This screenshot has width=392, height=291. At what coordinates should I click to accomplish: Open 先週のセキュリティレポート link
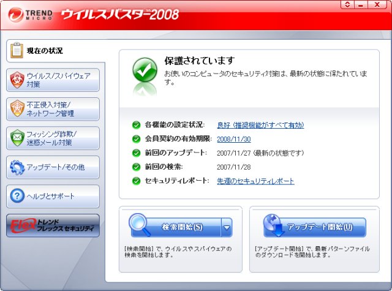pos(255,181)
